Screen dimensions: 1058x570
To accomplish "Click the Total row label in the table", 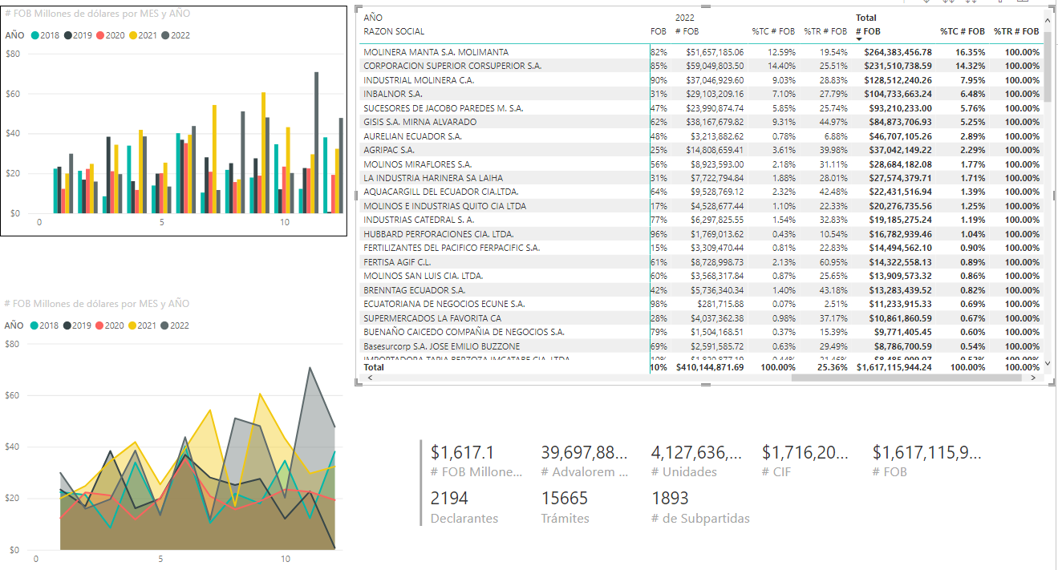I will coord(374,367).
